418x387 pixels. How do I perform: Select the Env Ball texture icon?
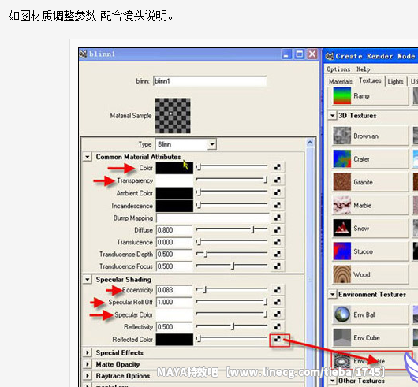click(x=342, y=314)
